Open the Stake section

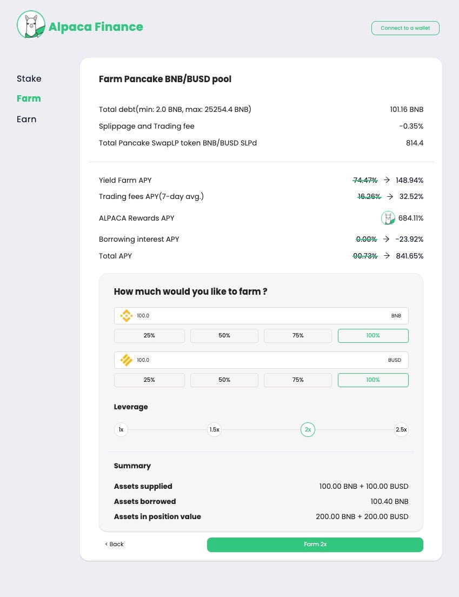(x=29, y=78)
